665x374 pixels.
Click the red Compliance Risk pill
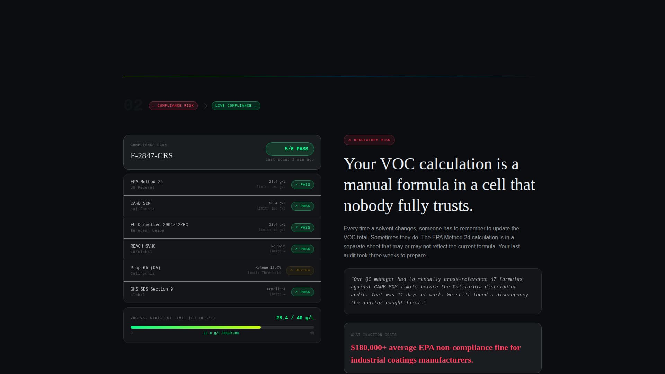coord(173,106)
